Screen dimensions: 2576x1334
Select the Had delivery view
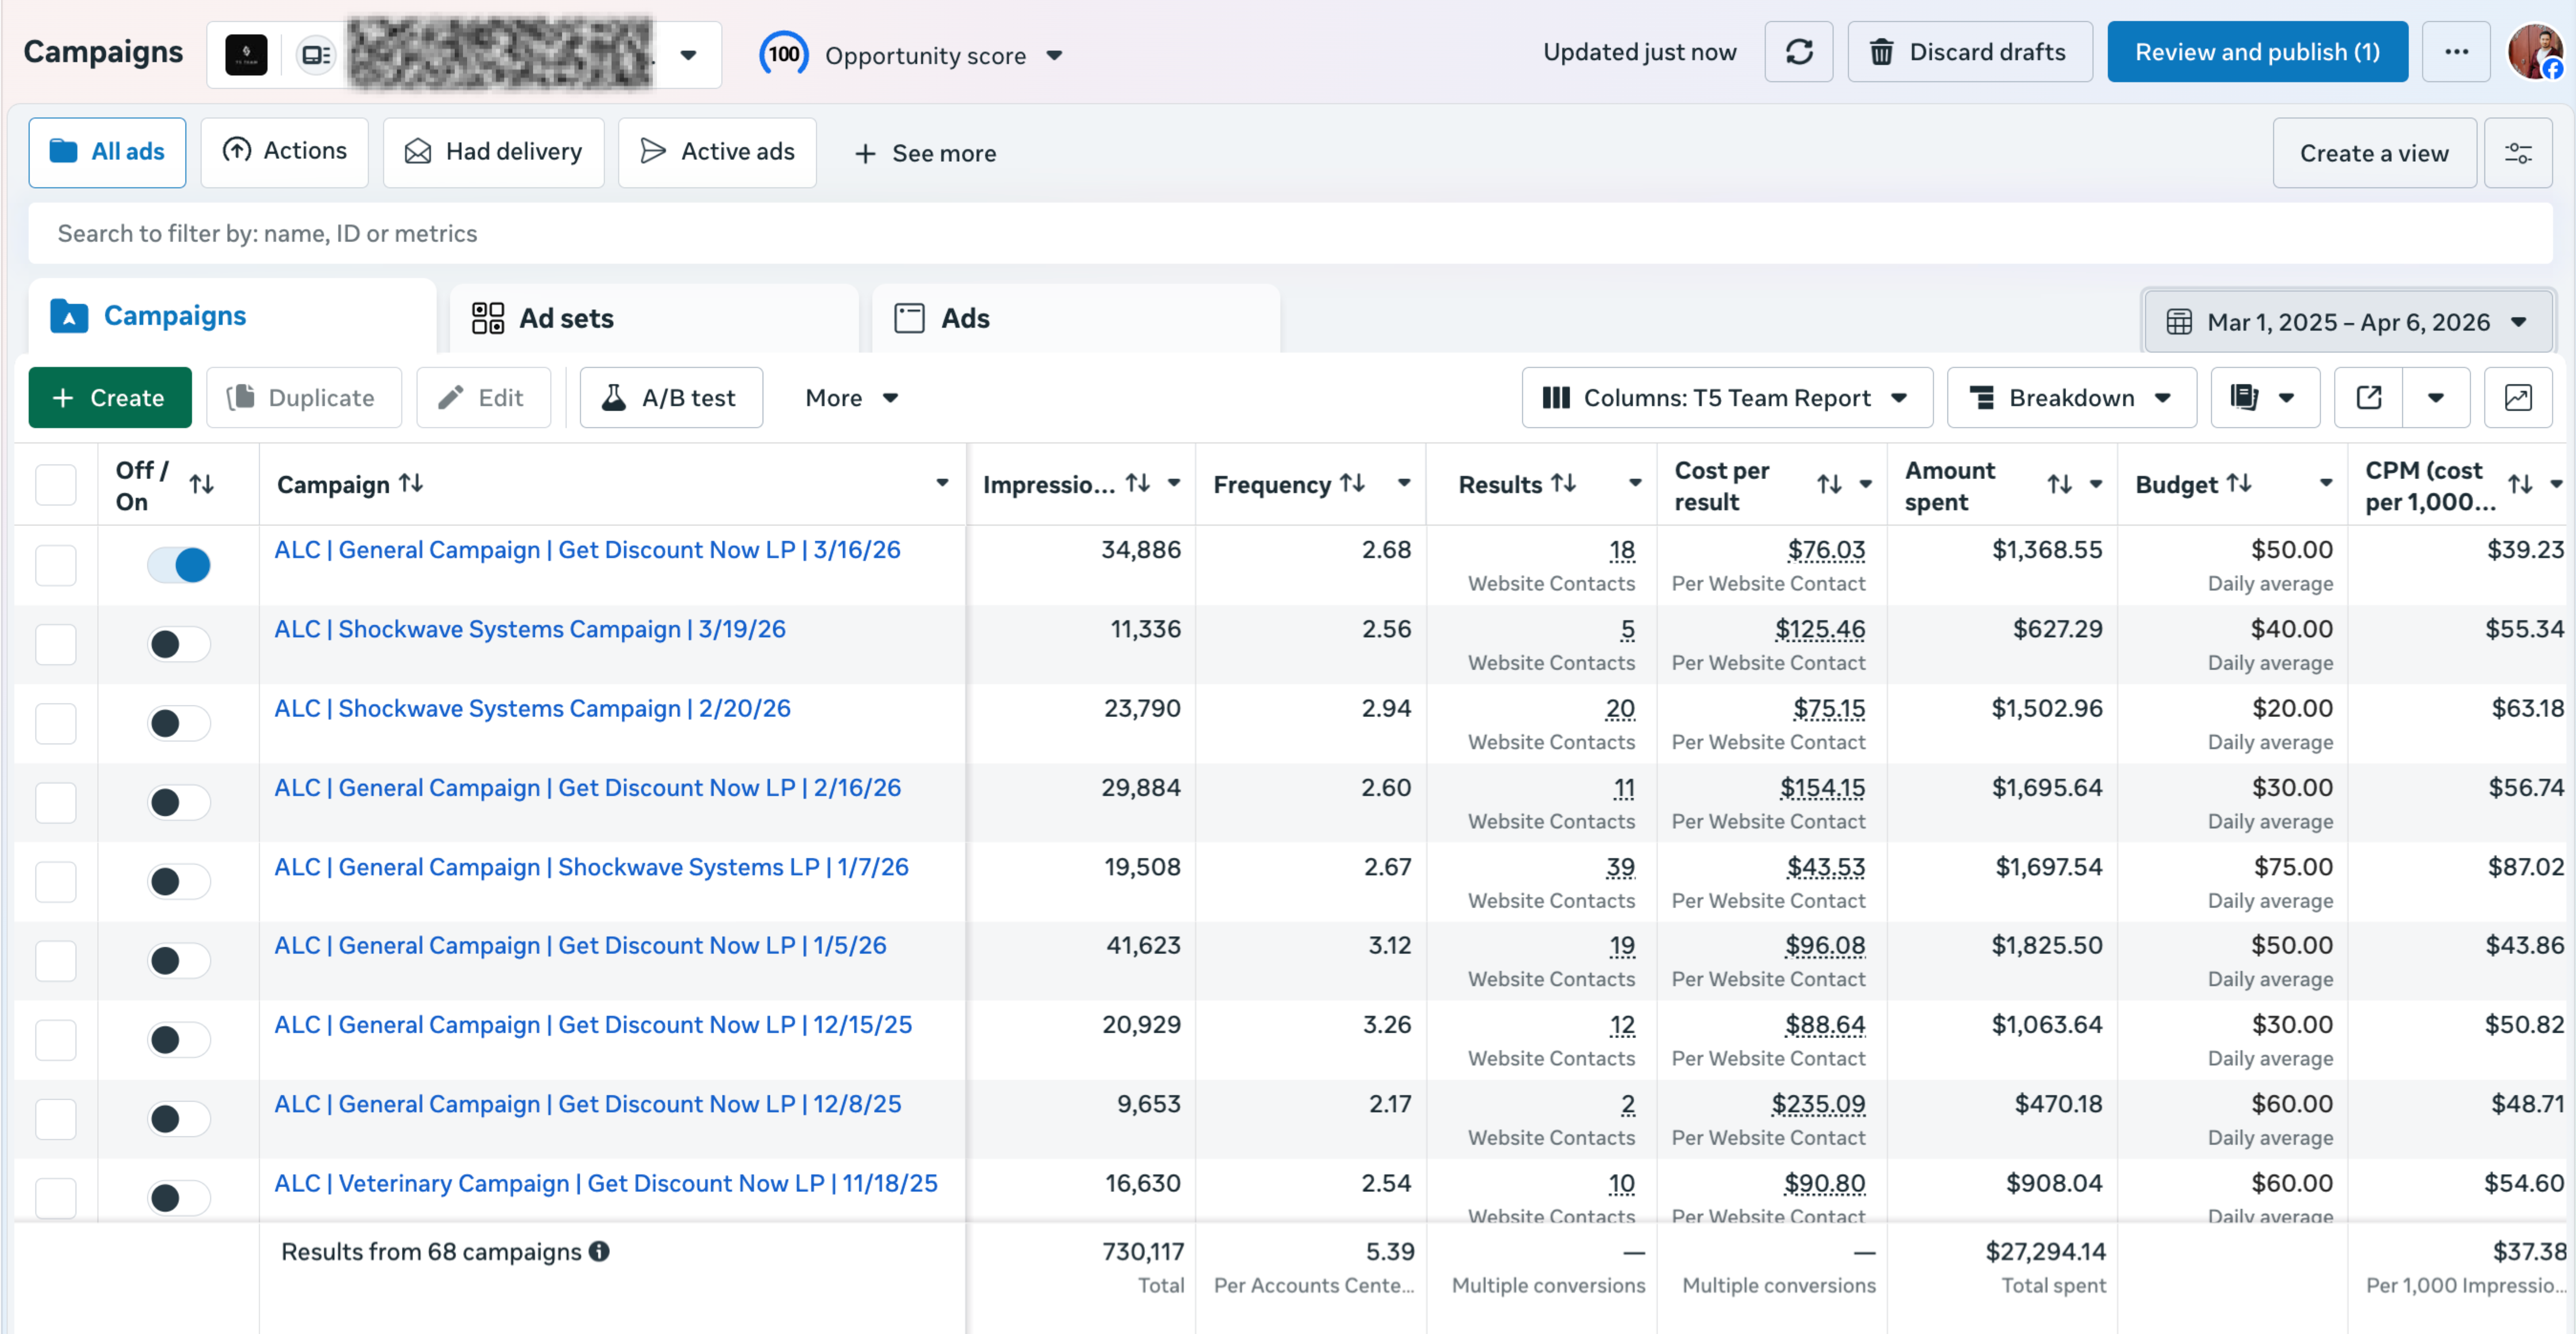[493, 153]
